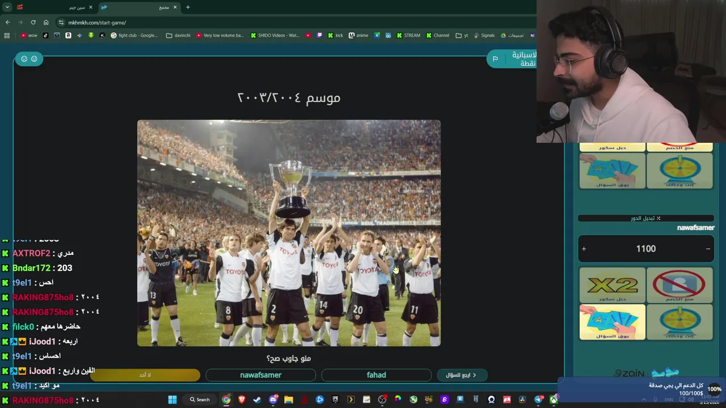Click the Valencia trophy photo
This screenshot has height=408, width=726.
click(289, 233)
